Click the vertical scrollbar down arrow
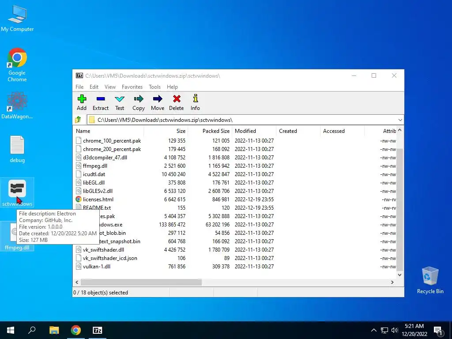This screenshot has height=339, width=452. point(400,275)
